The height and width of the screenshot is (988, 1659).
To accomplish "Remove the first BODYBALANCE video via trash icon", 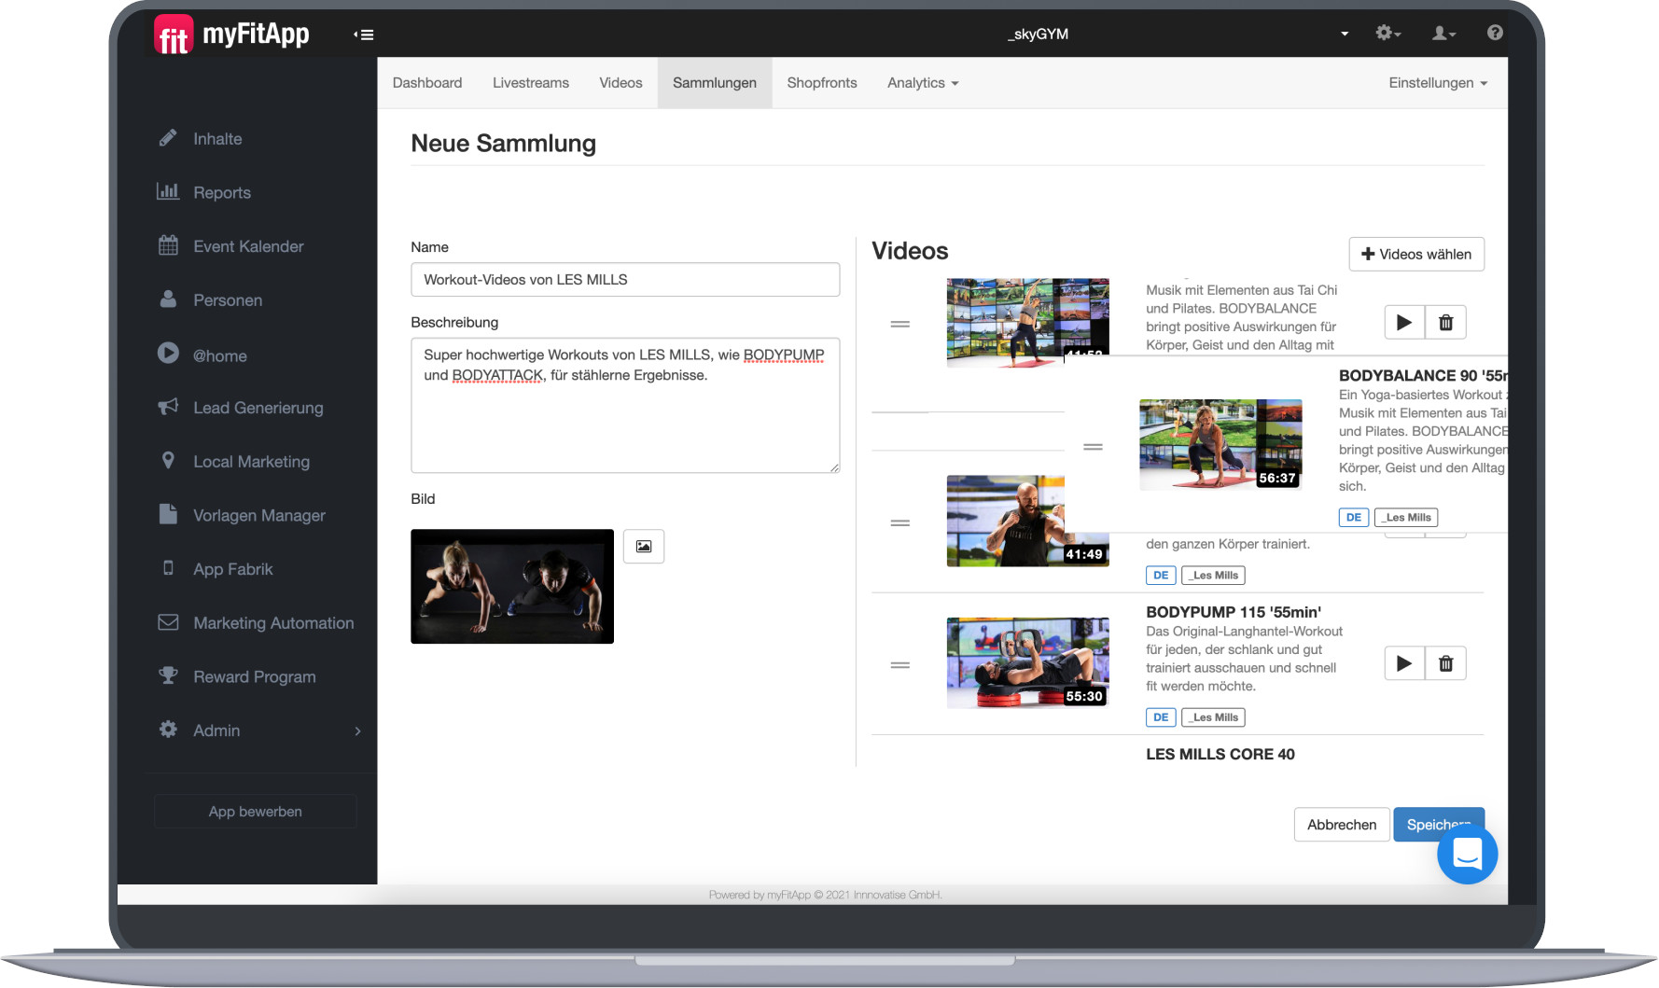I will [1445, 323].
